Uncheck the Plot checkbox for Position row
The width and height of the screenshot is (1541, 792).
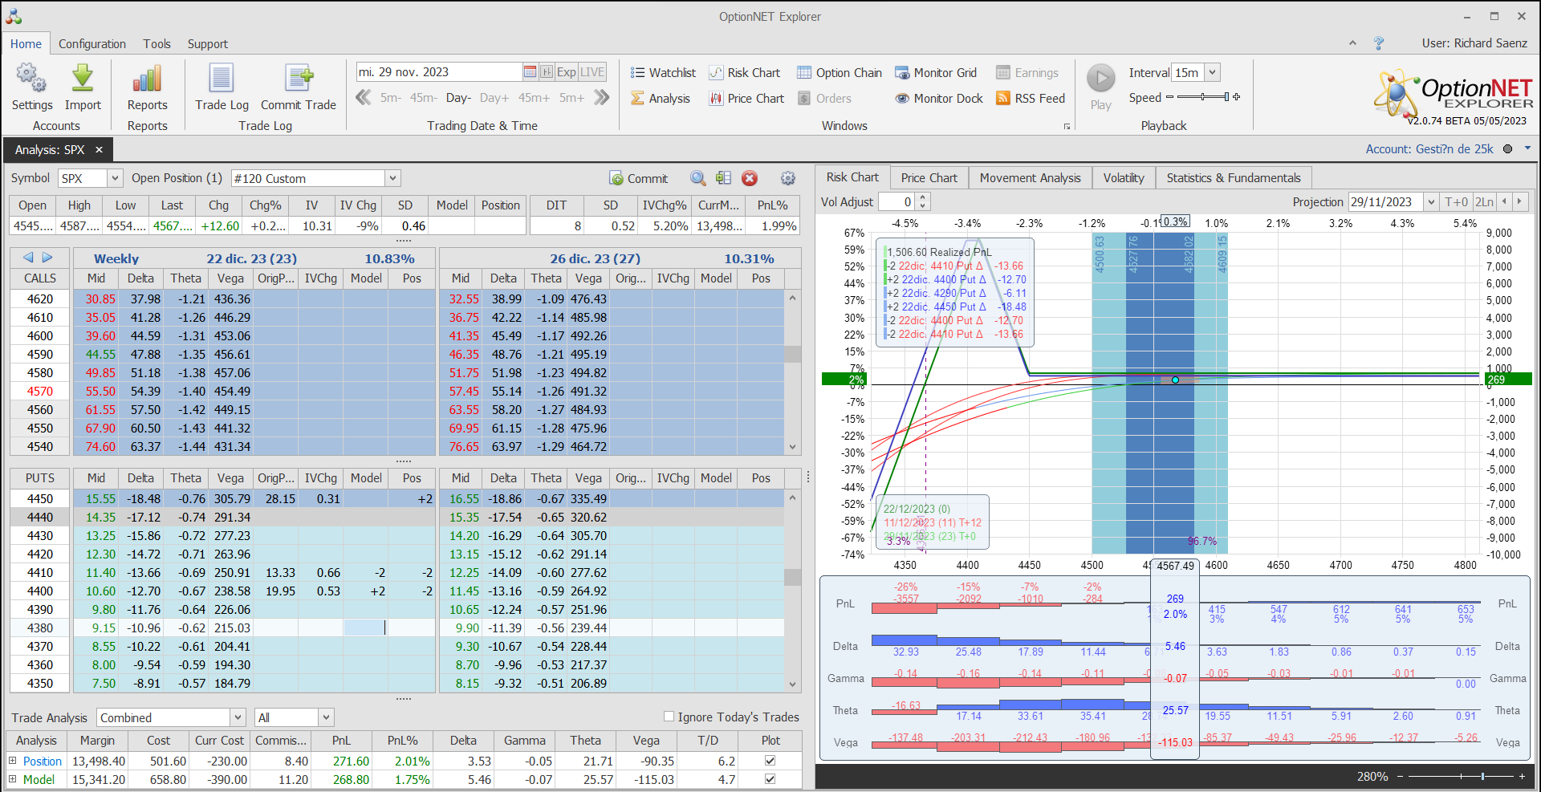(770, 761)
